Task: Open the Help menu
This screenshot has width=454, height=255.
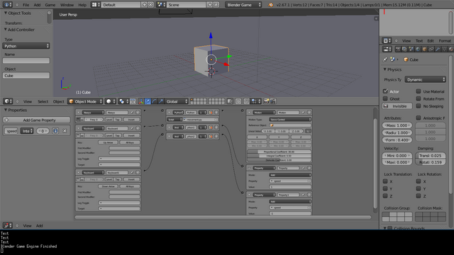Action: 82,5
